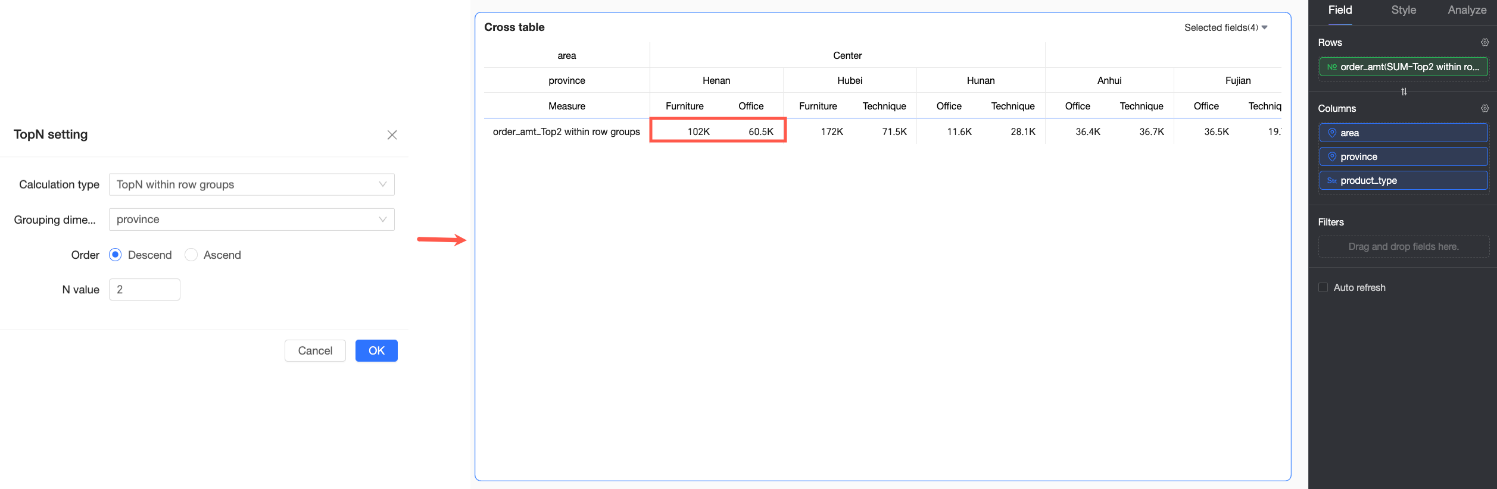Click the Office header under Fujian
This screenshot has width=1497, height=489.
1206,106
